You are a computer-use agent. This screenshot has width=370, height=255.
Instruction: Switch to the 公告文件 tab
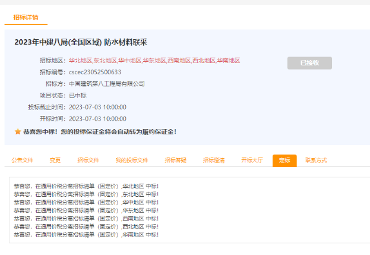pos(23,160)
